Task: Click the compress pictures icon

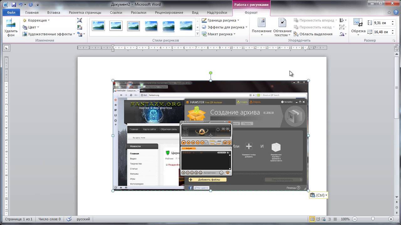Action: click(80, 20)
